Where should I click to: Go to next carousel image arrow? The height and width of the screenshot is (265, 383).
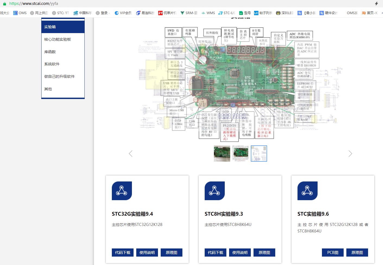pyautogui.click(x=350, y=154)
